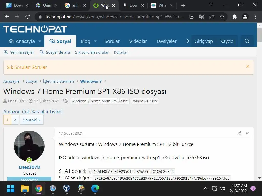
Task: Select the Sosyal nav tab
Action: (x=60, y=41)
